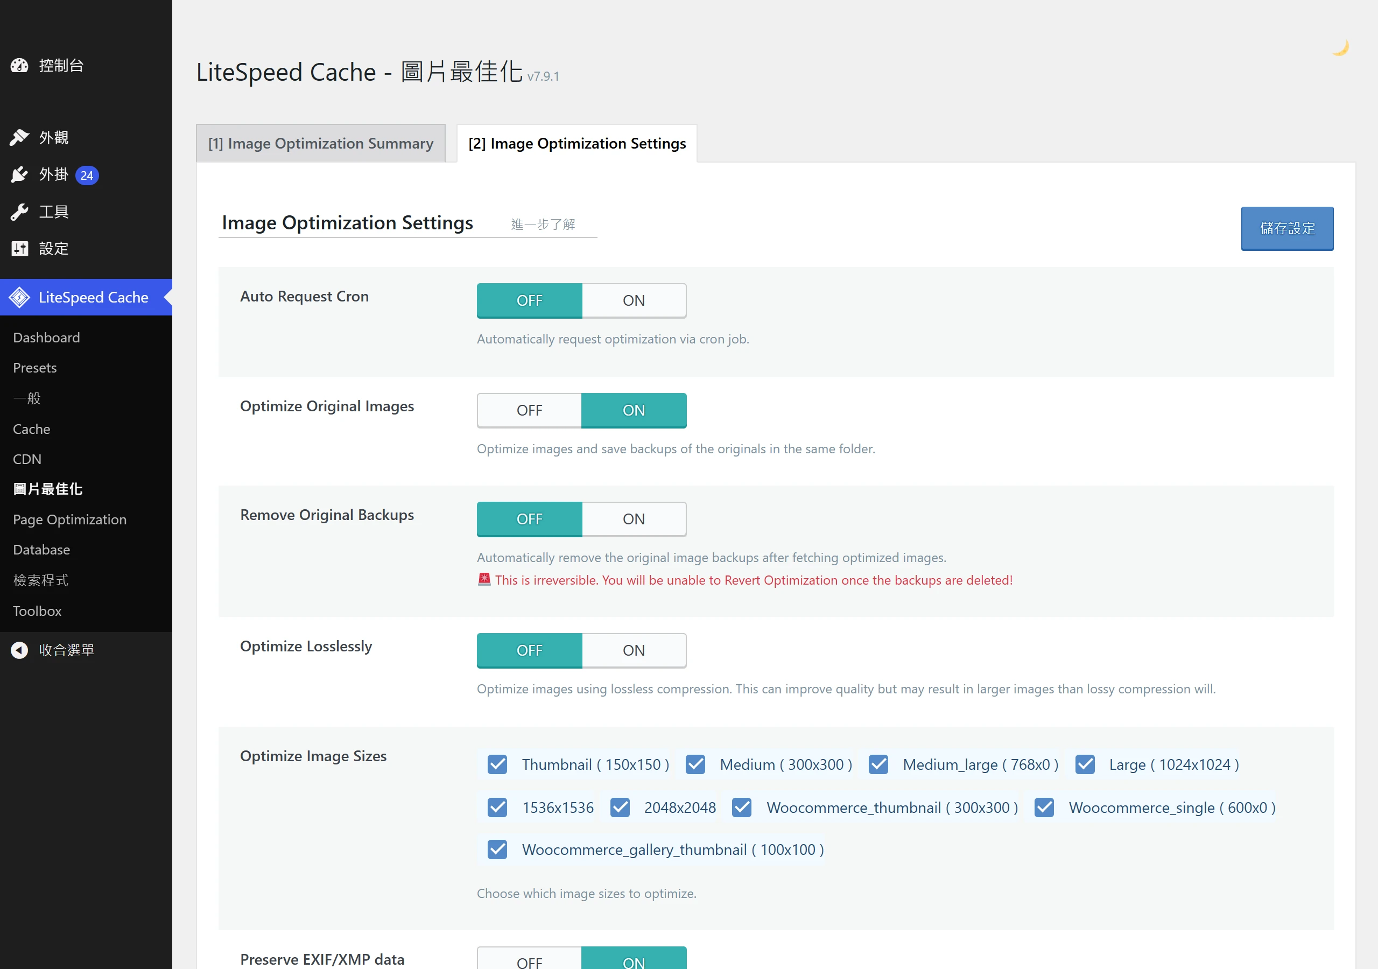Click the settings sliders icon for 設定
Image resolution: width=1378 pixels, height=969 pixels.
[x=19, y=249]
